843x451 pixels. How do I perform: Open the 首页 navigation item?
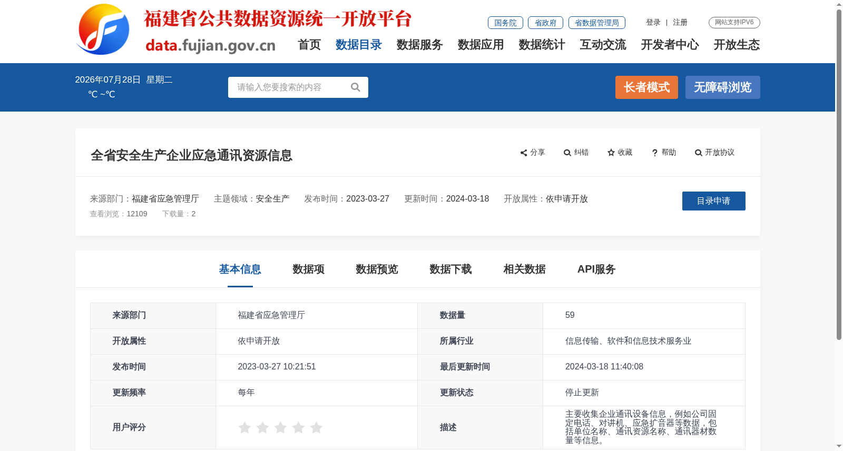[x=309, y=45]
